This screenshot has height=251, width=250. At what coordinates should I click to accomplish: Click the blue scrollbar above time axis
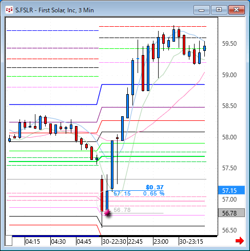coord(55,236)
